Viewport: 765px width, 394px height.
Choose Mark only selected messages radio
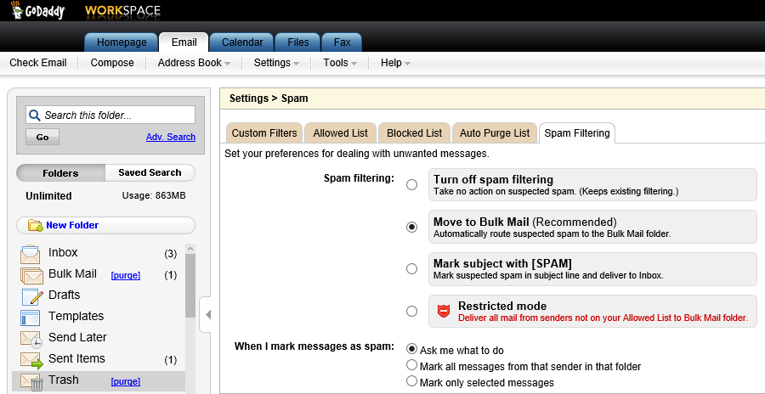click(x=412, y=382)
